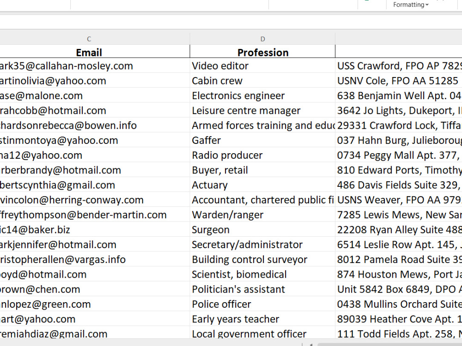462x346 pixels.
Task: Click the bowen.info email cell
Action: pyautogui.click(x=95, y=125)
